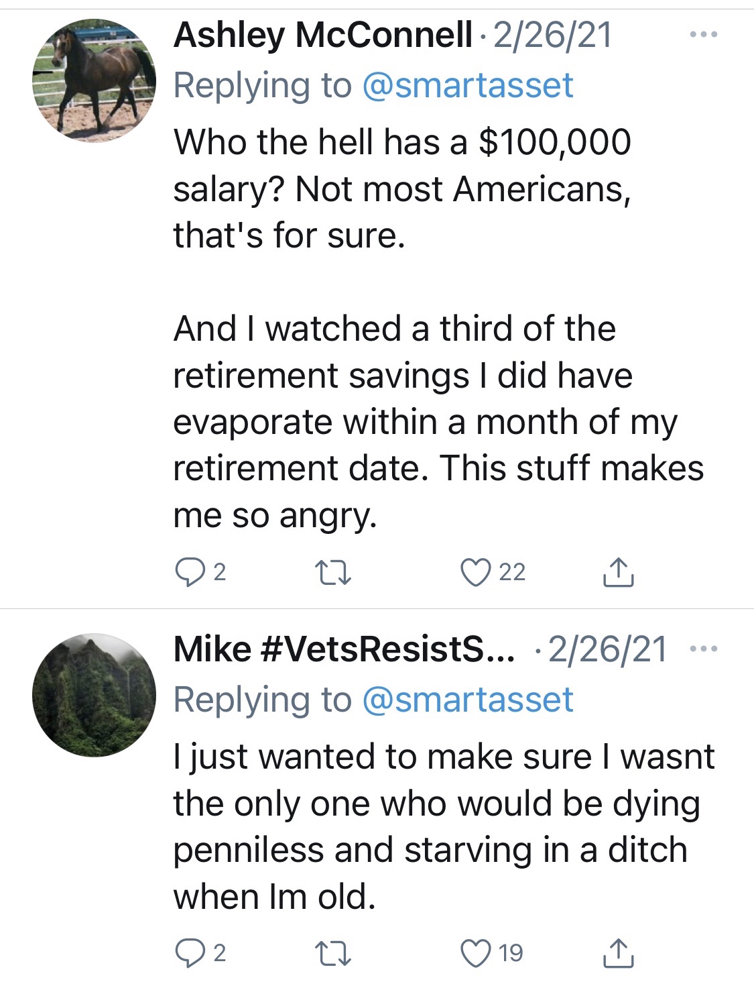Open @smartasset link in Ashley's reply
This screenshot has width=754, height=988.
pos(467,86)
